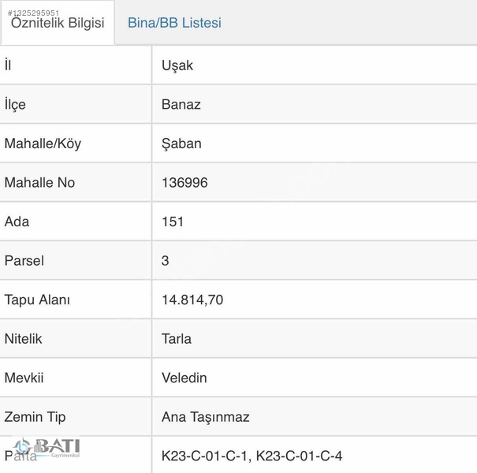477x473 pixels.
Task: Click the İl row label
Action: tap(8, 65)
